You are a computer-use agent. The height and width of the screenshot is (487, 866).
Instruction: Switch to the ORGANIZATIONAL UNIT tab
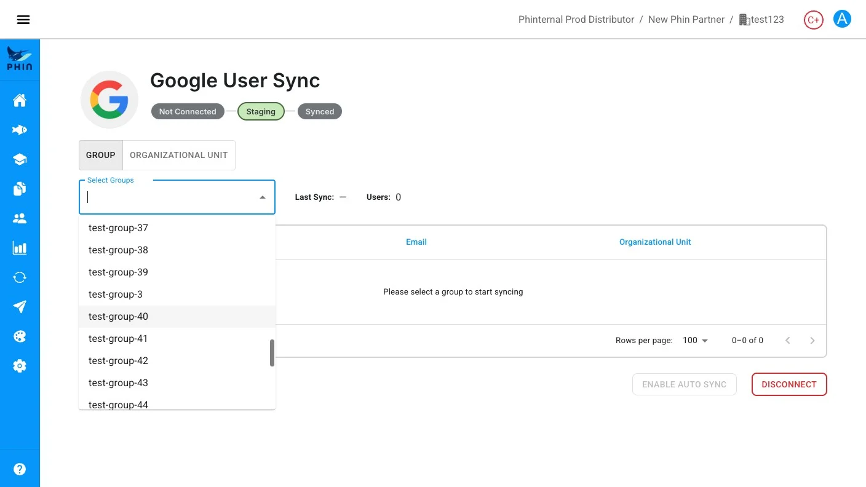coord(179,155)
